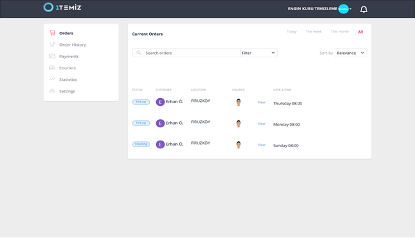Screen dimensions: 415x240
Task: Filter orders by This week
Action: click(314, 31)
